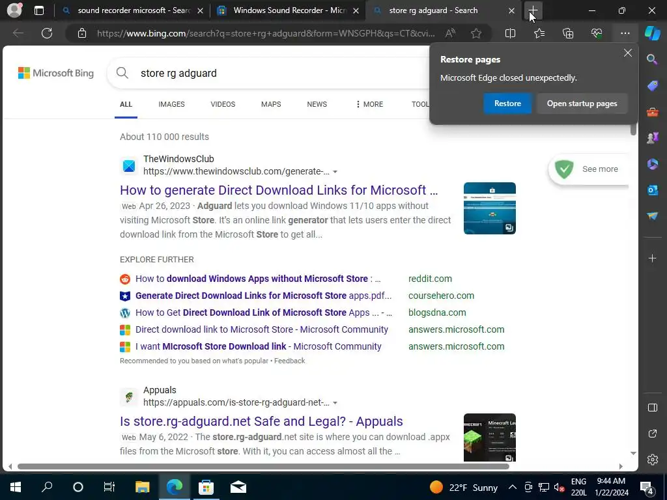The width and height of the screenshot is (667, 500).
Task: Open How to generate Direct Download Links result
Action: (279, 190)
